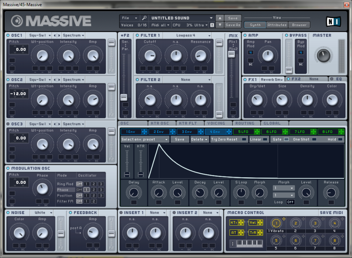Click OSC2 previous wavetable arrow
Image resolution: width=352 pixels, height=258 pixels.
[55, 80]
